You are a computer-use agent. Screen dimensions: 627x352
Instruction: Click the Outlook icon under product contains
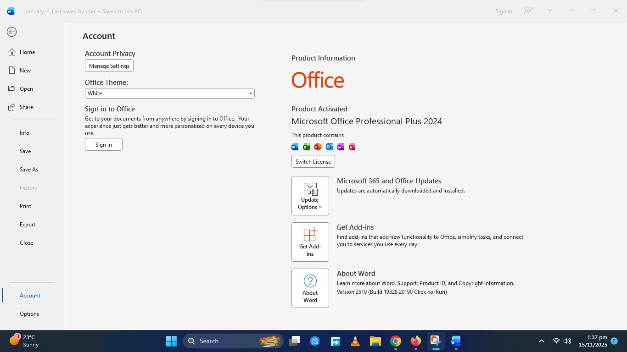[329, 147]
